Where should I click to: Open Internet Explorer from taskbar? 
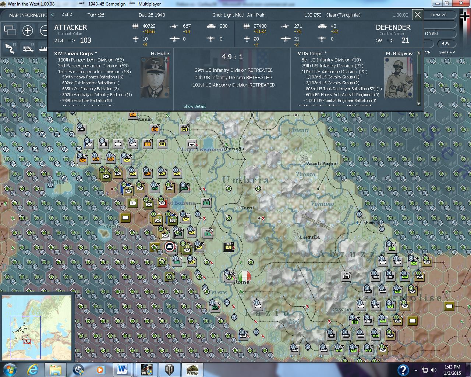(33, 370)
